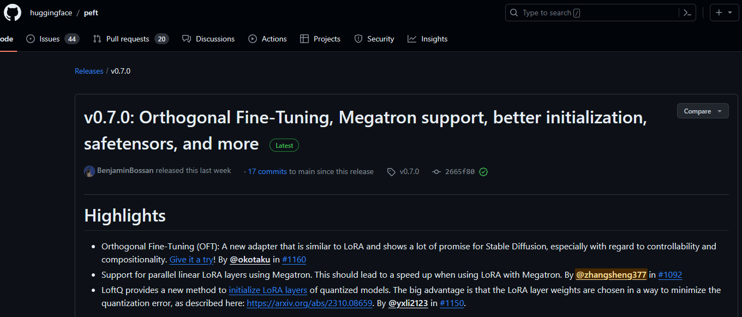This screenshot has height=317, width=742.
Task: Click the 'released this last week' text
Action: (x=194, y=171)
